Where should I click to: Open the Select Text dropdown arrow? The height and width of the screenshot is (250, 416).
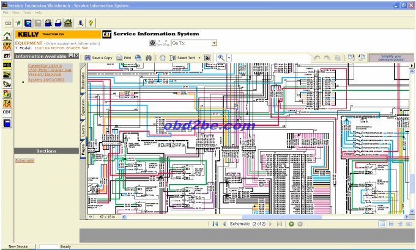199,58
